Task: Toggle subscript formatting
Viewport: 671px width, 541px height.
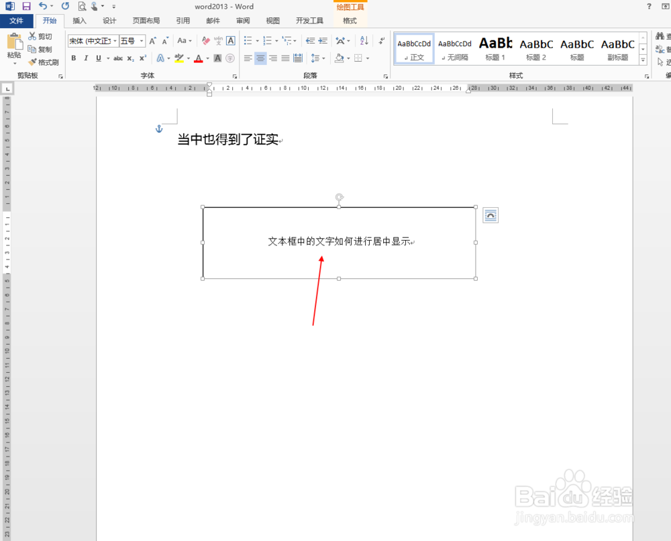Action: (131, 58)
